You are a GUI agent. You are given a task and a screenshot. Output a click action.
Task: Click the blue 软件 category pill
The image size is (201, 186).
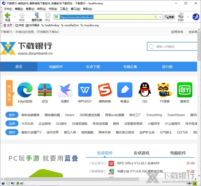pos(12,115)
